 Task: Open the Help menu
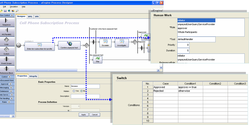coord(24,7)
